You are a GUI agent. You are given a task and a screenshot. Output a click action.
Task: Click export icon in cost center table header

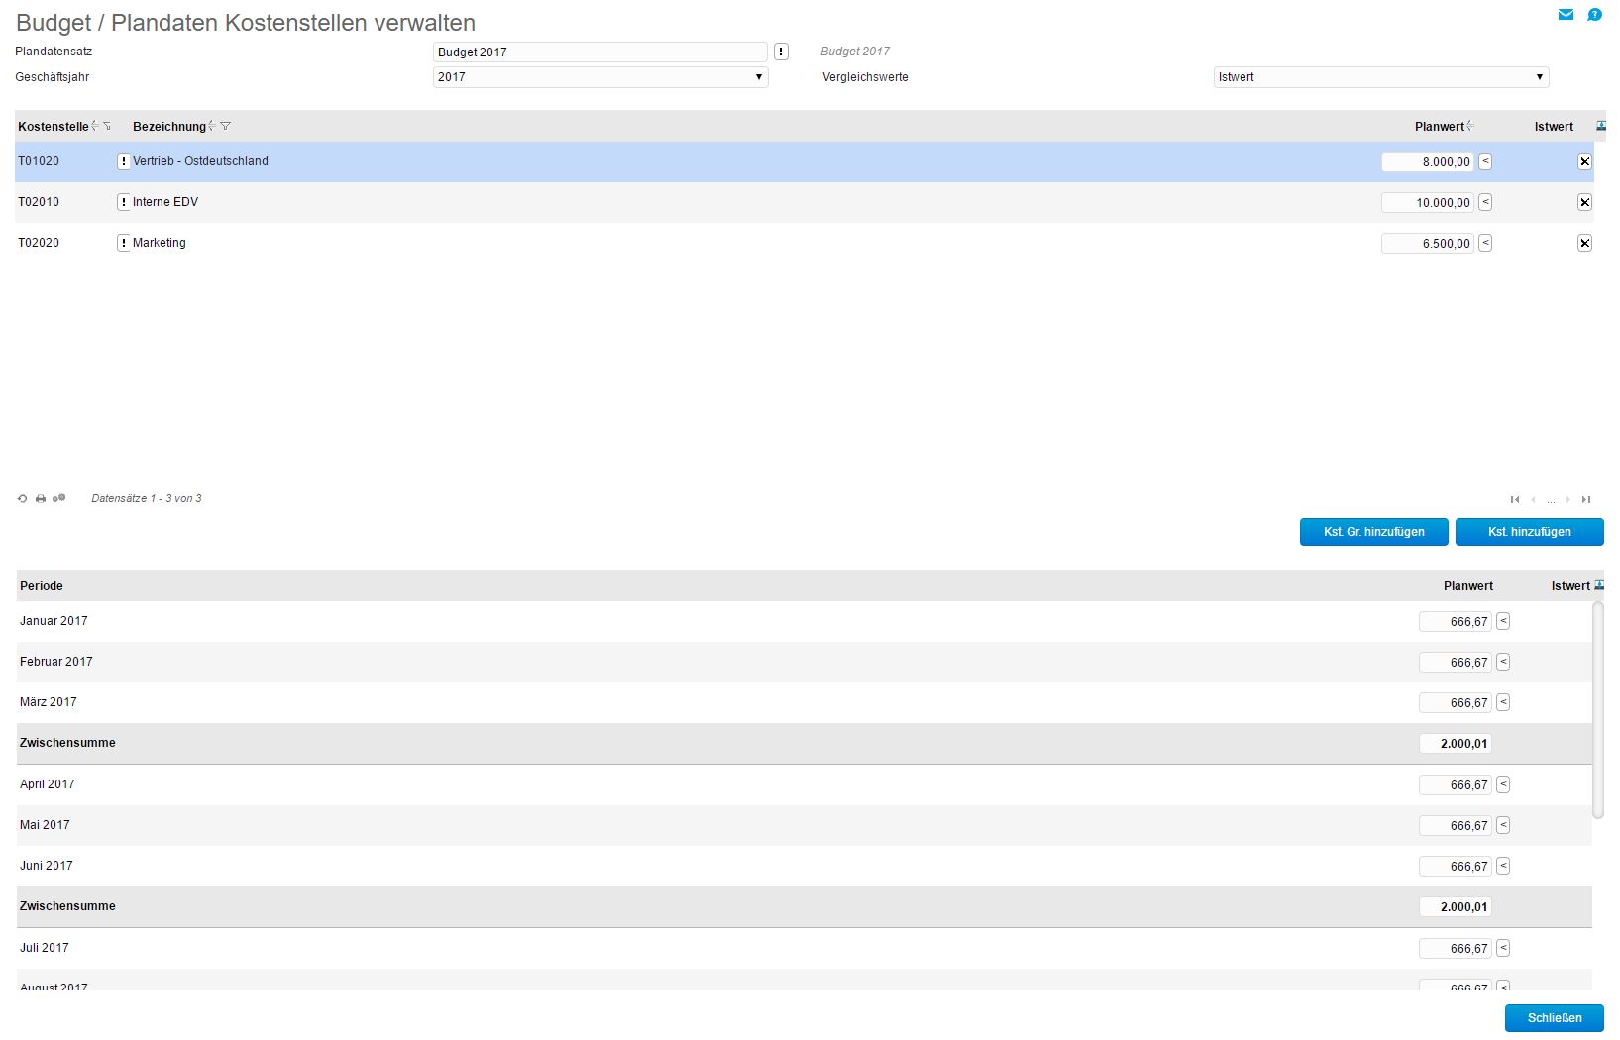click(x=1600, y=126)
